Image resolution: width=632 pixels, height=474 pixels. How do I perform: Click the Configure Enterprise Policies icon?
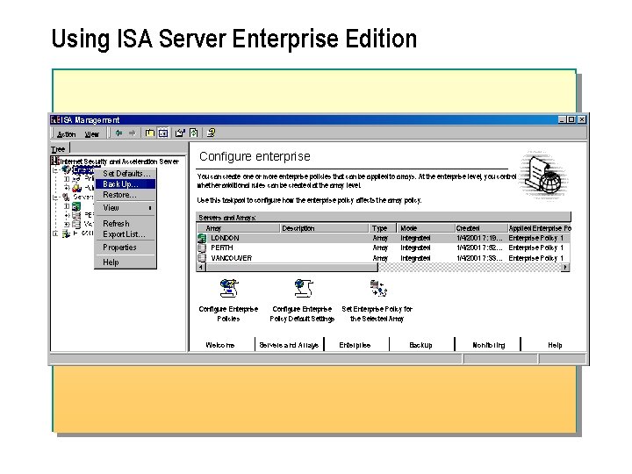coord(229,288)
